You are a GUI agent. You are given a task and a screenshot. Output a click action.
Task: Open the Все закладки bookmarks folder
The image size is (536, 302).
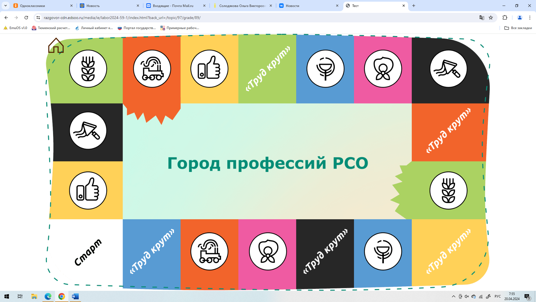[x=518, y=28]
